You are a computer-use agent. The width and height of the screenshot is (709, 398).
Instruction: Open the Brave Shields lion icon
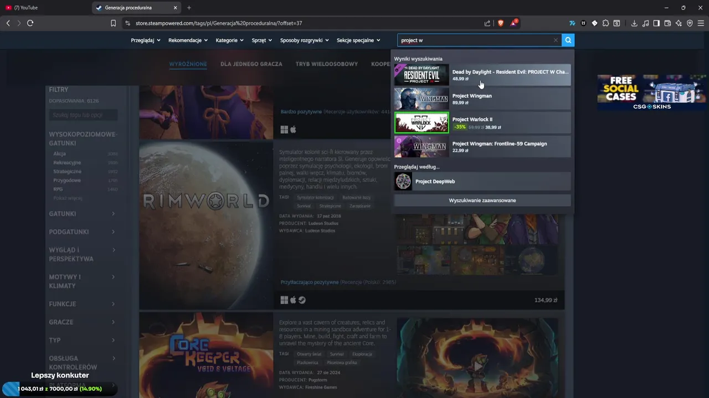[x=501, y=23]
